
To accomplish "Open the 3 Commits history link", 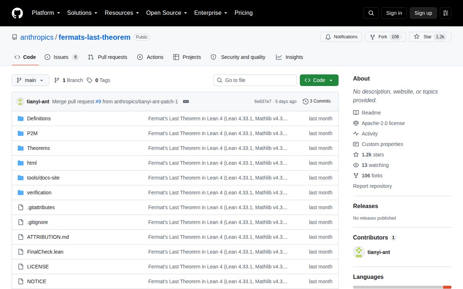I will tap(317, 101).
